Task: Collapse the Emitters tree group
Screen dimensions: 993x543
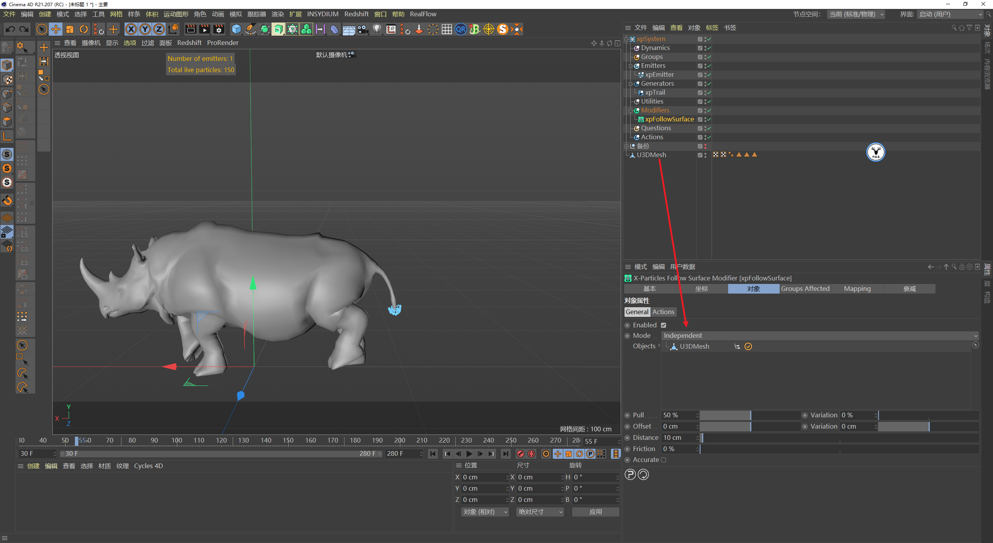Action: click(631, 66)
